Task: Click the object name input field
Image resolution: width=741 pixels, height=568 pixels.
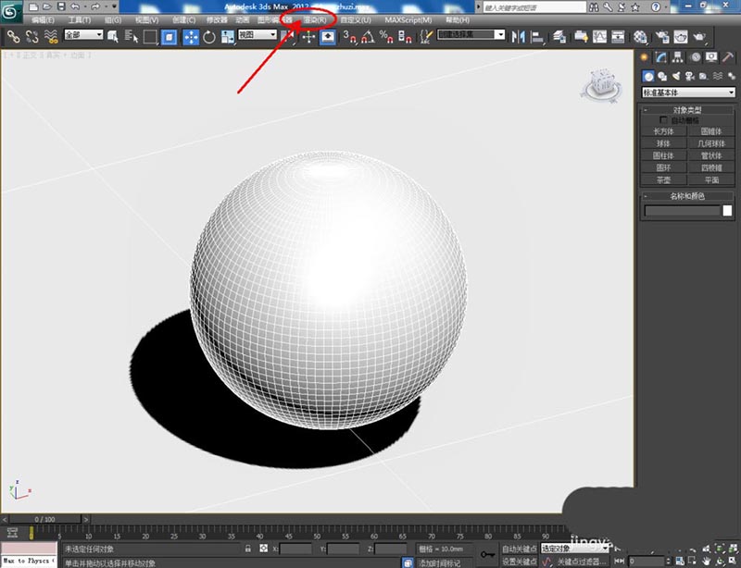Action: (x=682, y=211)
